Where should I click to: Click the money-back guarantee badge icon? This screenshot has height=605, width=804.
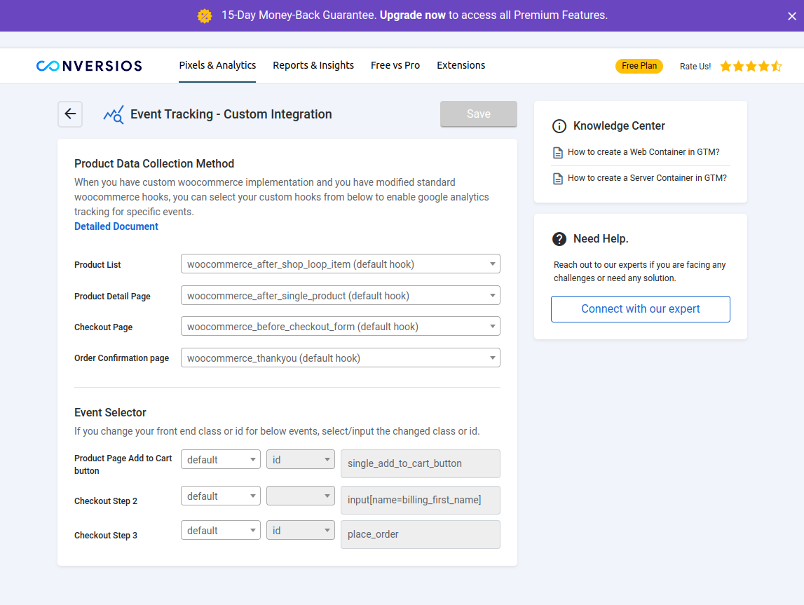click(205, 16)
